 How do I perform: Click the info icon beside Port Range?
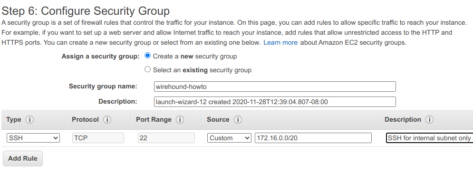click(180, 120)
